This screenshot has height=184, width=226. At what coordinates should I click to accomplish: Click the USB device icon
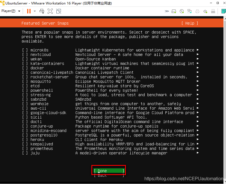[x=213, y=11]
